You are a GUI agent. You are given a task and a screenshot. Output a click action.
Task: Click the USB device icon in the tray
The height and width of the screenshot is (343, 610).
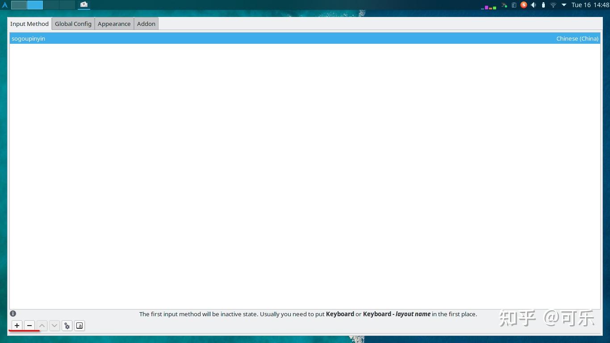(x=543, y=5)
